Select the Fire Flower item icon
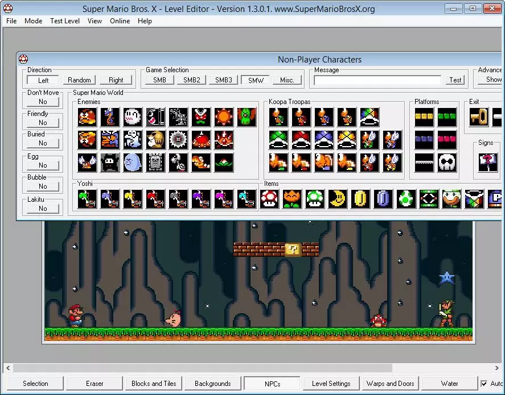Image resolution: width=505 pixels, height=395 pixels. [x=292, y=199]
